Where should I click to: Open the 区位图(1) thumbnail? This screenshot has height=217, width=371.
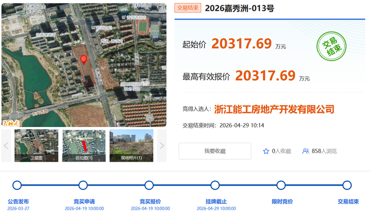tap(84, 146)
